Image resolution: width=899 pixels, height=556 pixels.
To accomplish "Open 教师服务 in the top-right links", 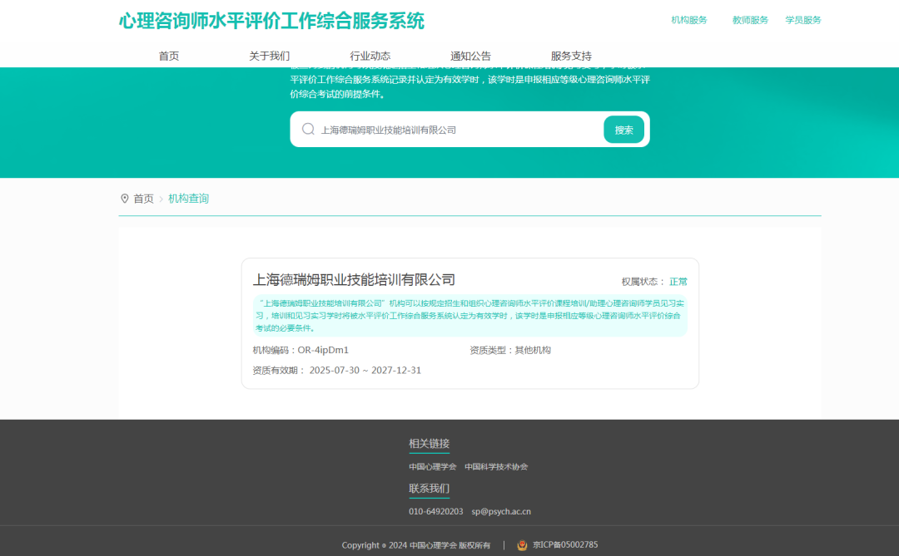I will pos(748,19).
